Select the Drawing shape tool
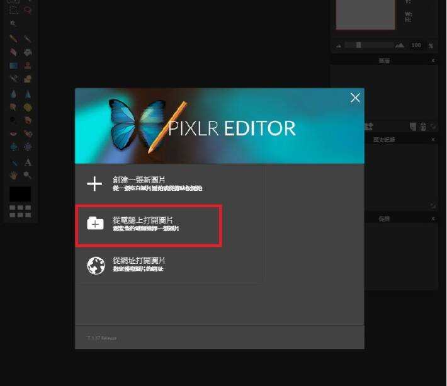This screenshot has width=447, height=386. [x=28, y=79]
